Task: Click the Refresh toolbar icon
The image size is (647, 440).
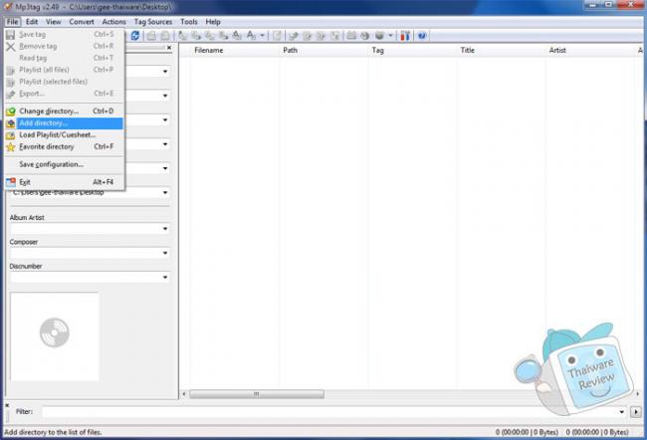Action: point(135,36)
